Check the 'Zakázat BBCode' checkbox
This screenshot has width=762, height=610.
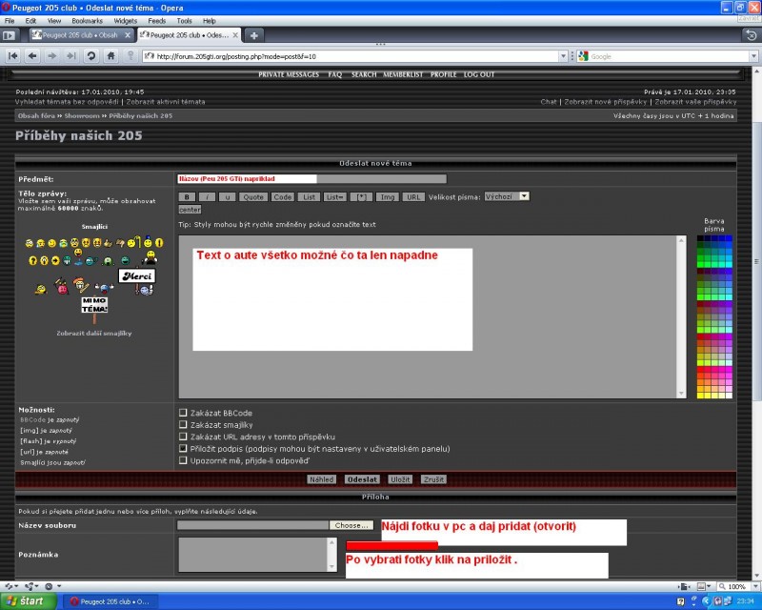[184, 413]
